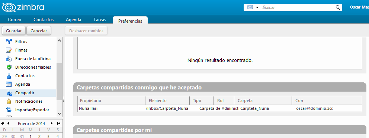Click oscar@dominio.zcs cell

pos(315,108)
